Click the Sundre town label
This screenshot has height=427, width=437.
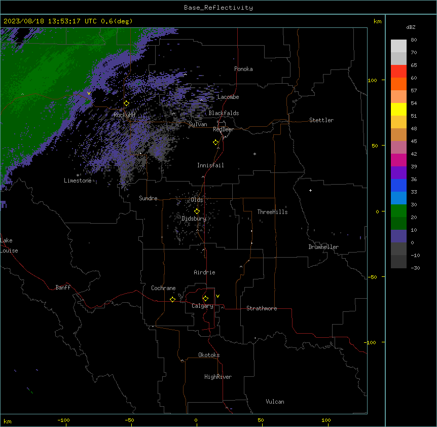[x=148, y=198]
